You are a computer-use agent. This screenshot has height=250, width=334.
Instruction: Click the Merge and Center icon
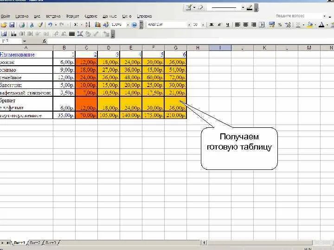point(262,25)
